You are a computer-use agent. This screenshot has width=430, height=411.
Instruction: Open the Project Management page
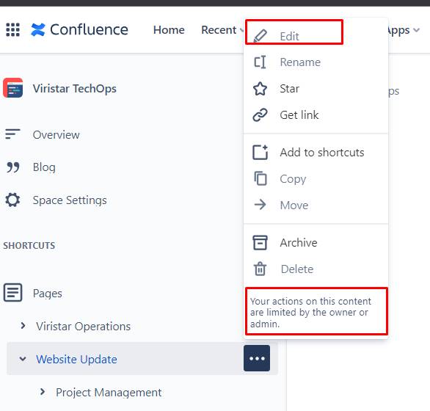click(x=109, y=393)
